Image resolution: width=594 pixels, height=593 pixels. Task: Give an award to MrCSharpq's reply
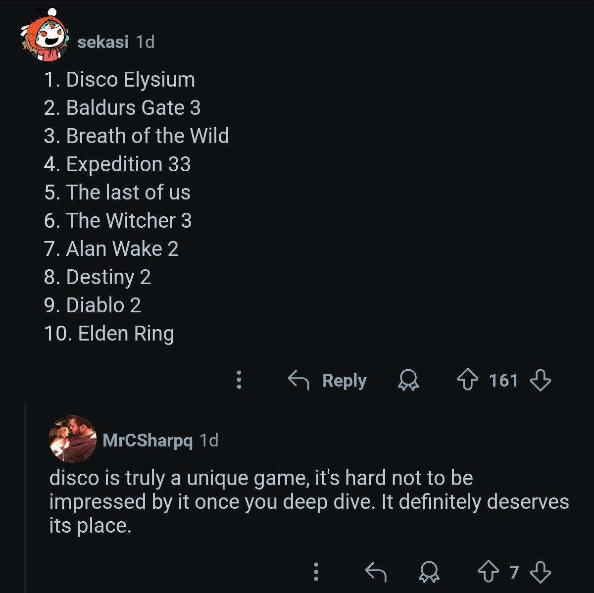[x=429, y=572]
